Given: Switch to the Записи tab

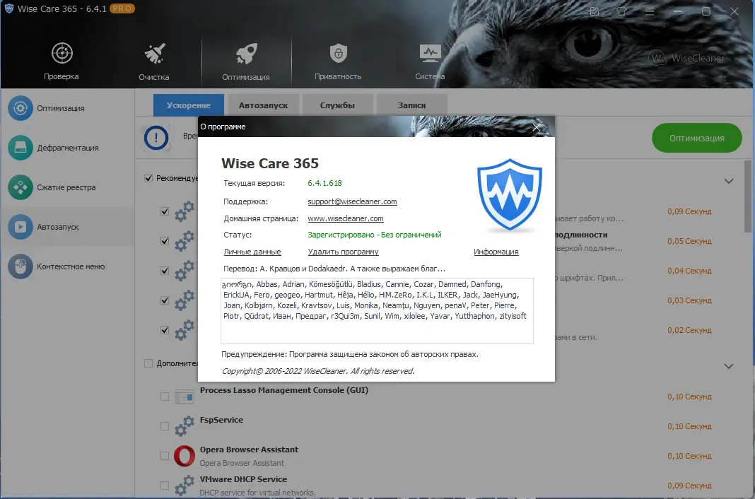Looking at the screenshot, I should (x=411, y=105).
